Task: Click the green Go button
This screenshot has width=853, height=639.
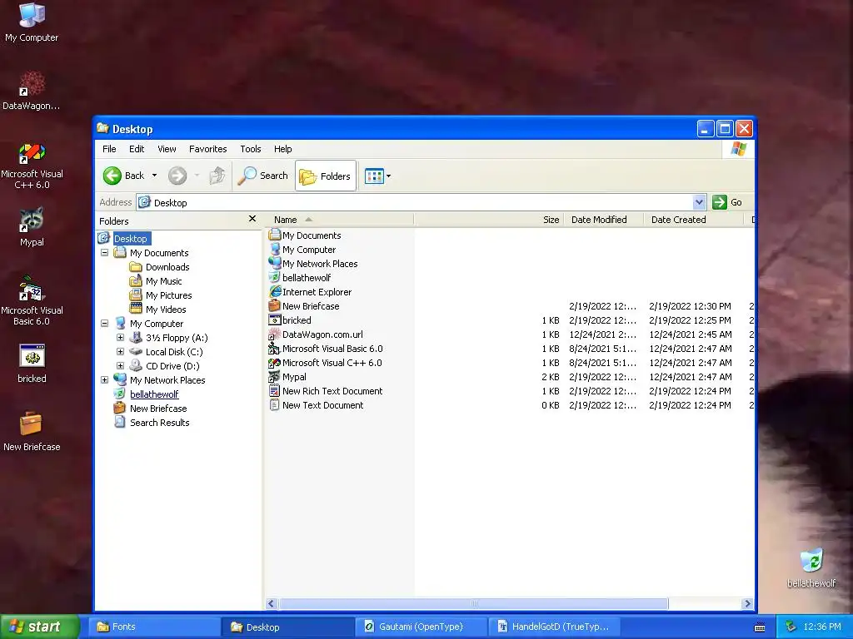Action: point(727,202)
